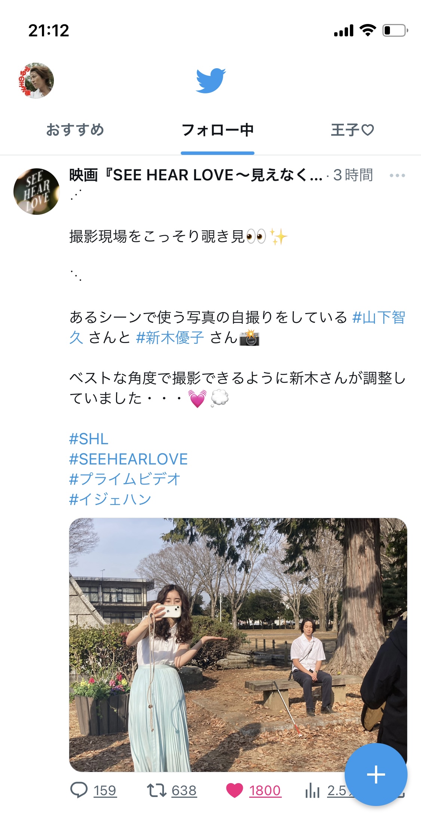Open the three-dot tweet options menu
This screenshot has height=815, width=421.
tap(397, 175)
